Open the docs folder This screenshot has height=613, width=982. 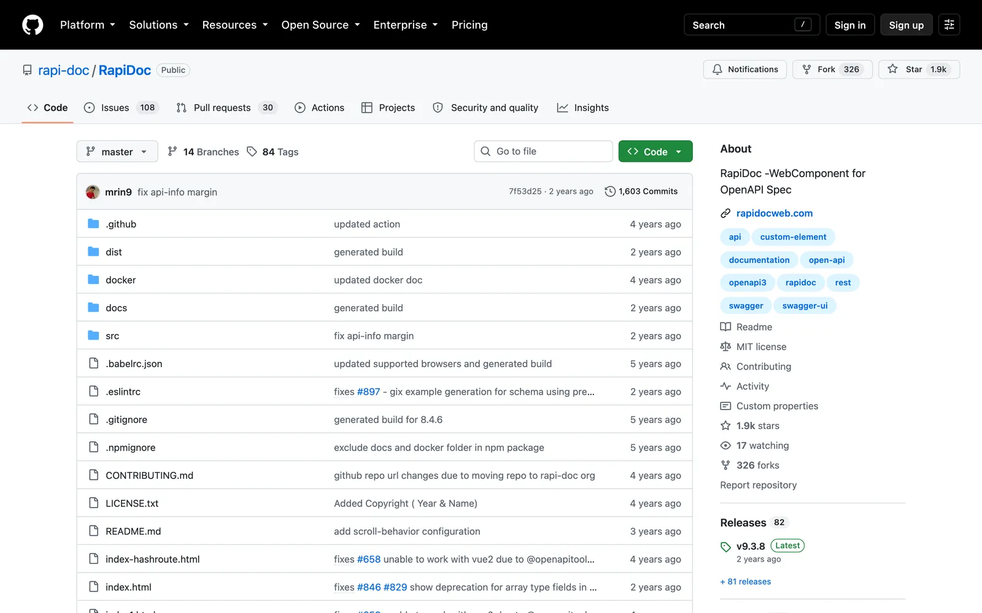(x=116, y=308)
